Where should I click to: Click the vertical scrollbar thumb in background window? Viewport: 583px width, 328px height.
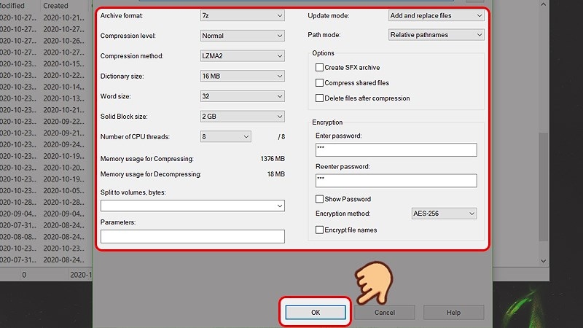pyautogui.click(x=543, y=187)
